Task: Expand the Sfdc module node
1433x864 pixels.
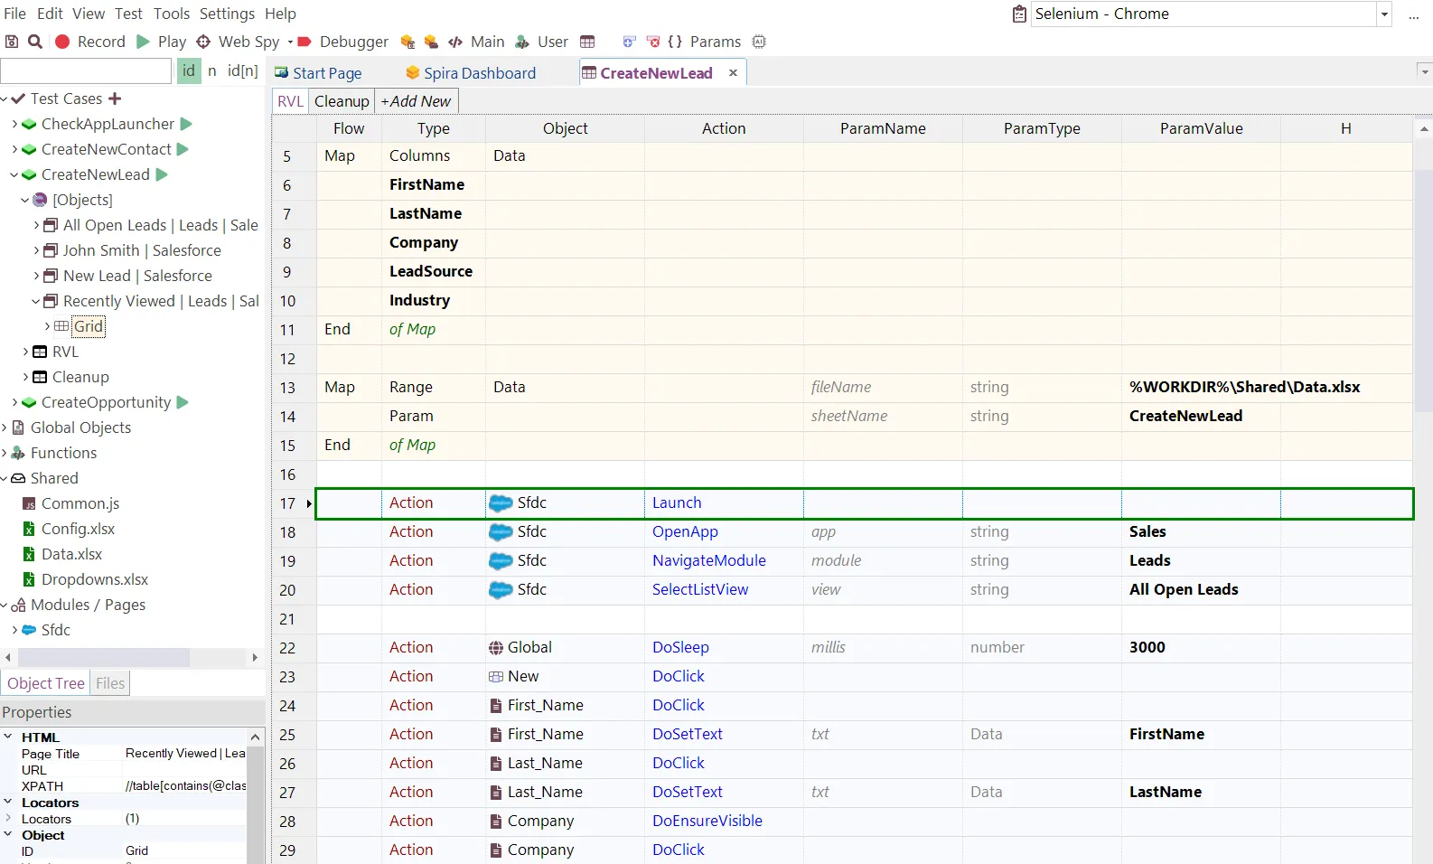Action: pos(14,630)
